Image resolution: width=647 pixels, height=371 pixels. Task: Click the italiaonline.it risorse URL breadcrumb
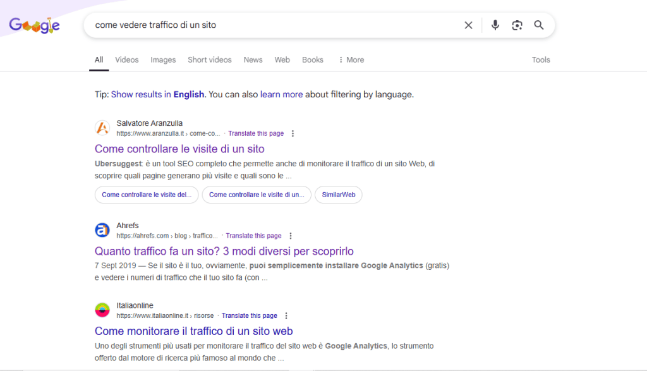click(165, 316)
